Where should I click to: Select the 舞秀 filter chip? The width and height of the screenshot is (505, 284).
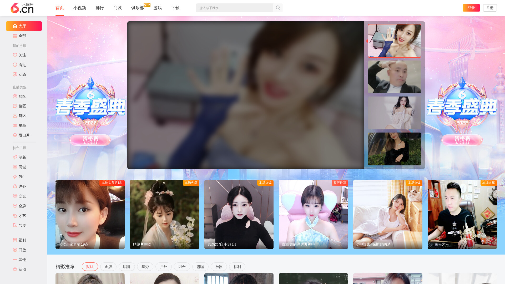tap(145, 267)
